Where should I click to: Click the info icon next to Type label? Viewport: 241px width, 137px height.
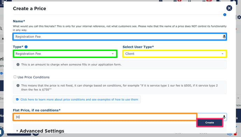(x=26, y=47)
